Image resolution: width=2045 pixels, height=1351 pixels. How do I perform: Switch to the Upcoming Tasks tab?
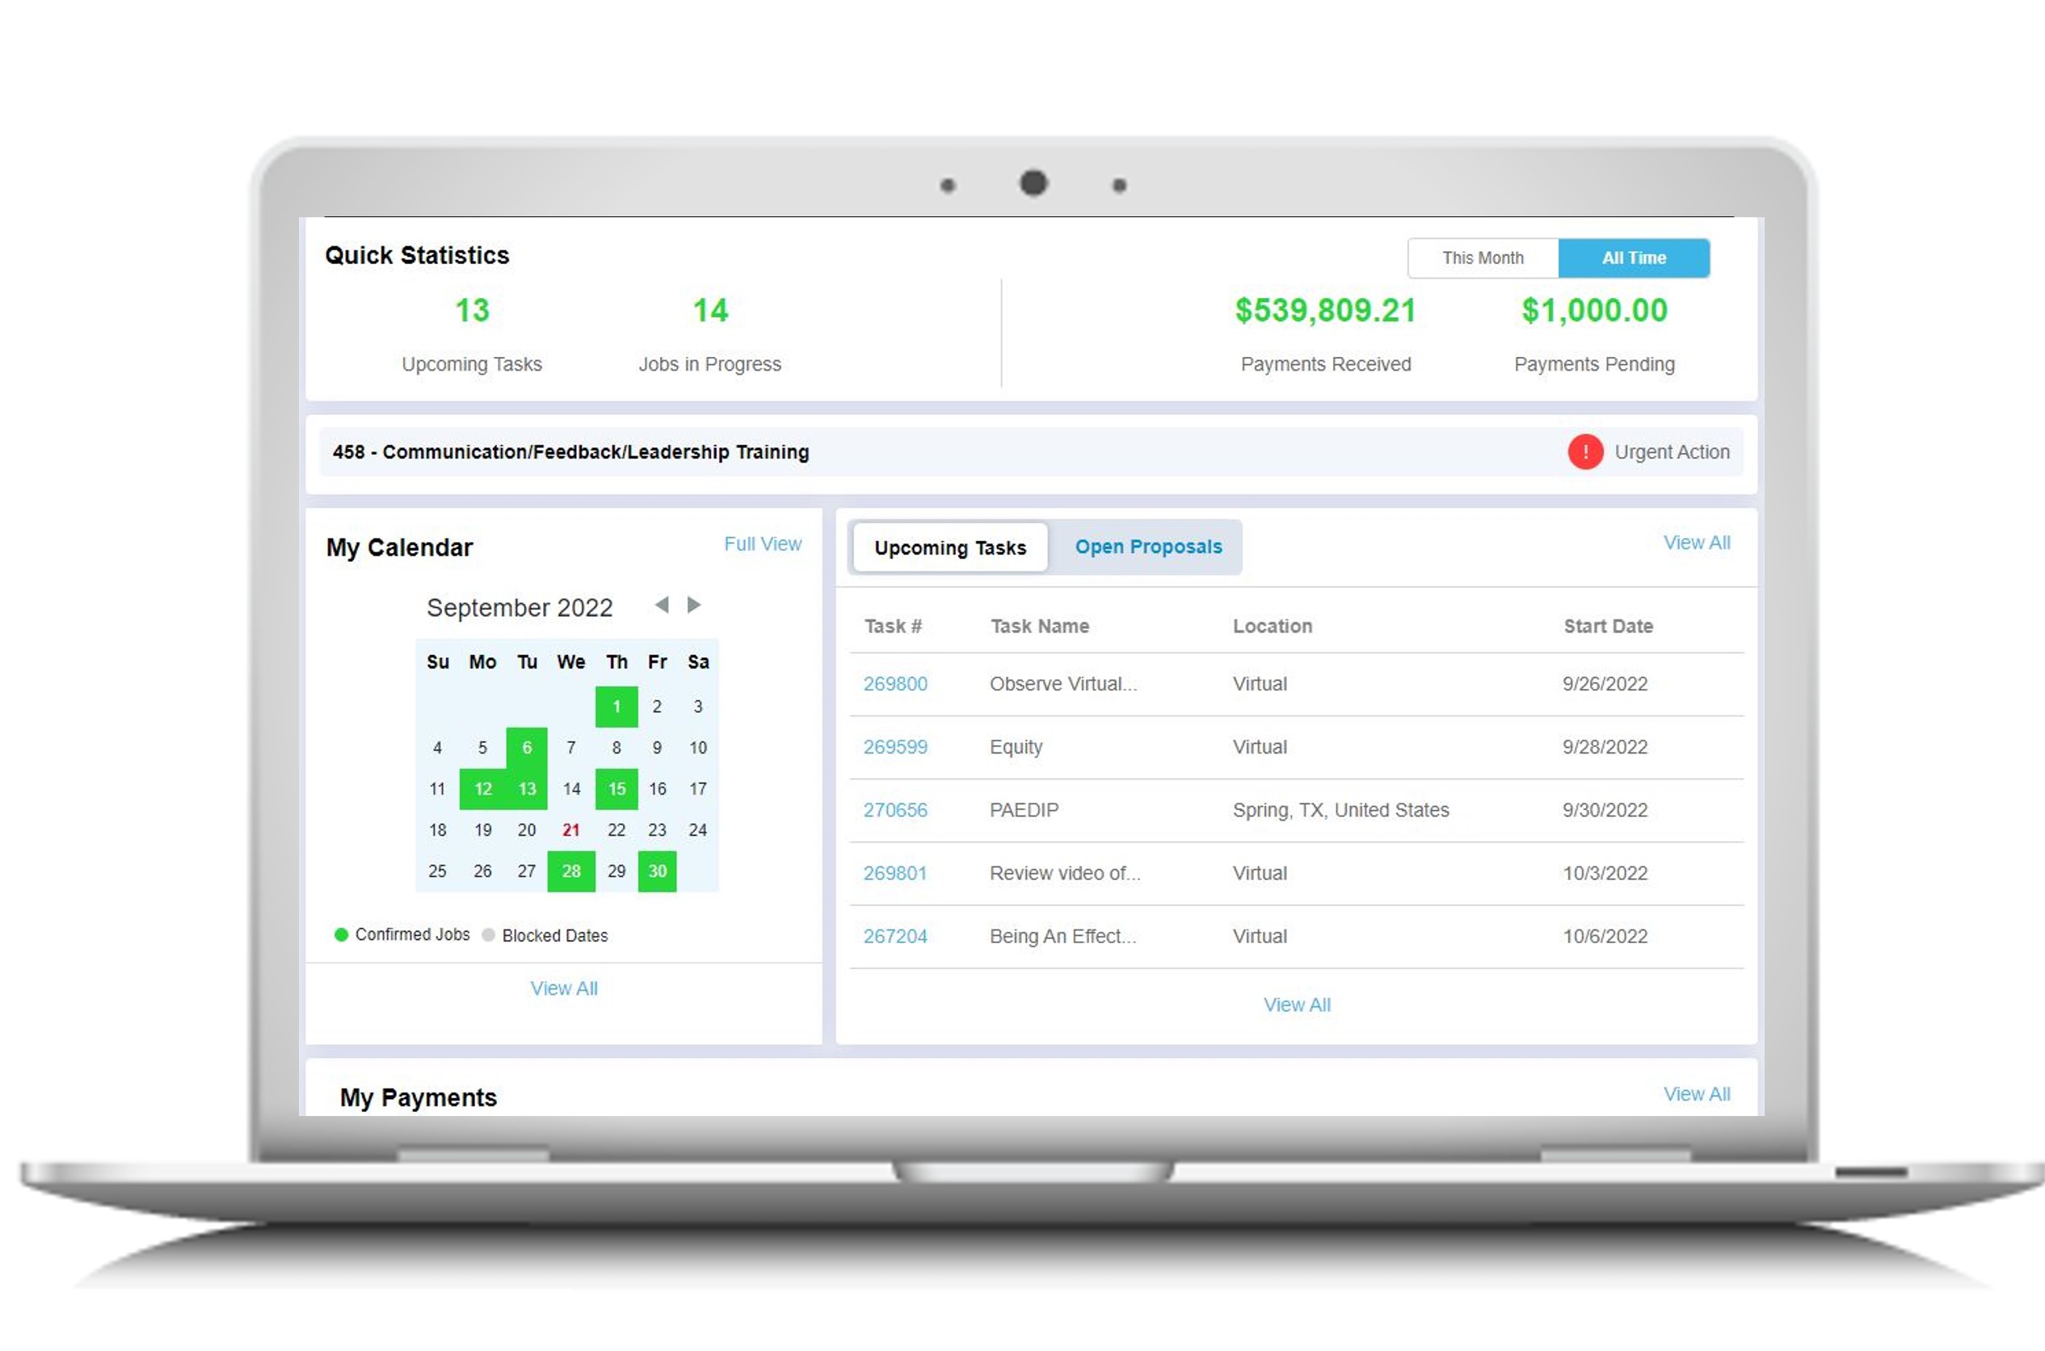pos(949,548)
